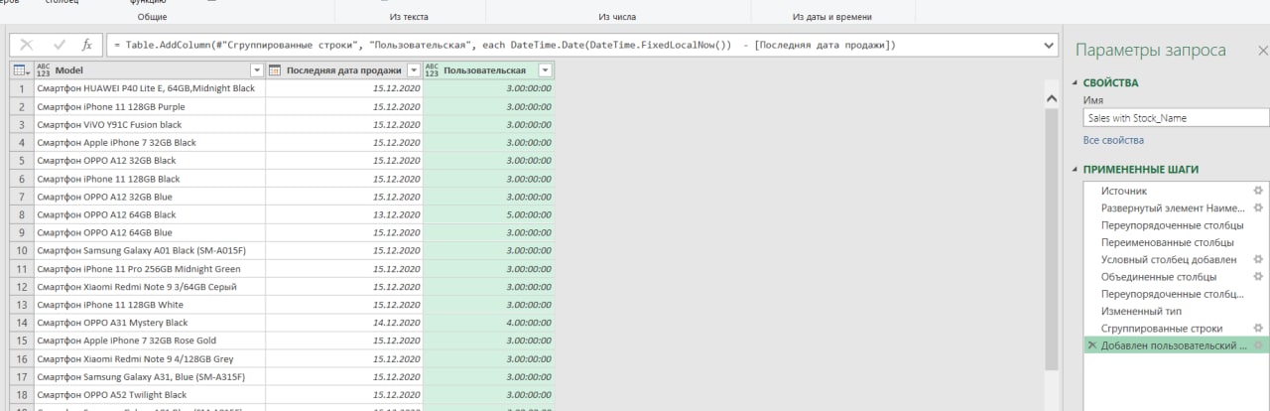
Task: Click the Из текста ribbon group label
Action: point(410,17)
